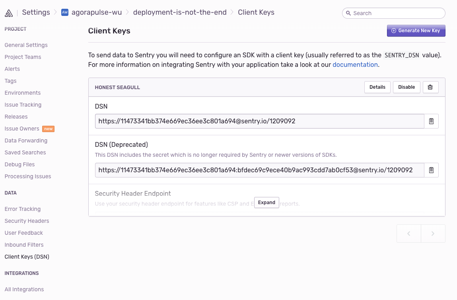The height and width of the screenshot is (300, 457).
Task: Click Client Keys in the breadcrumb
Action: pos(256,12)
